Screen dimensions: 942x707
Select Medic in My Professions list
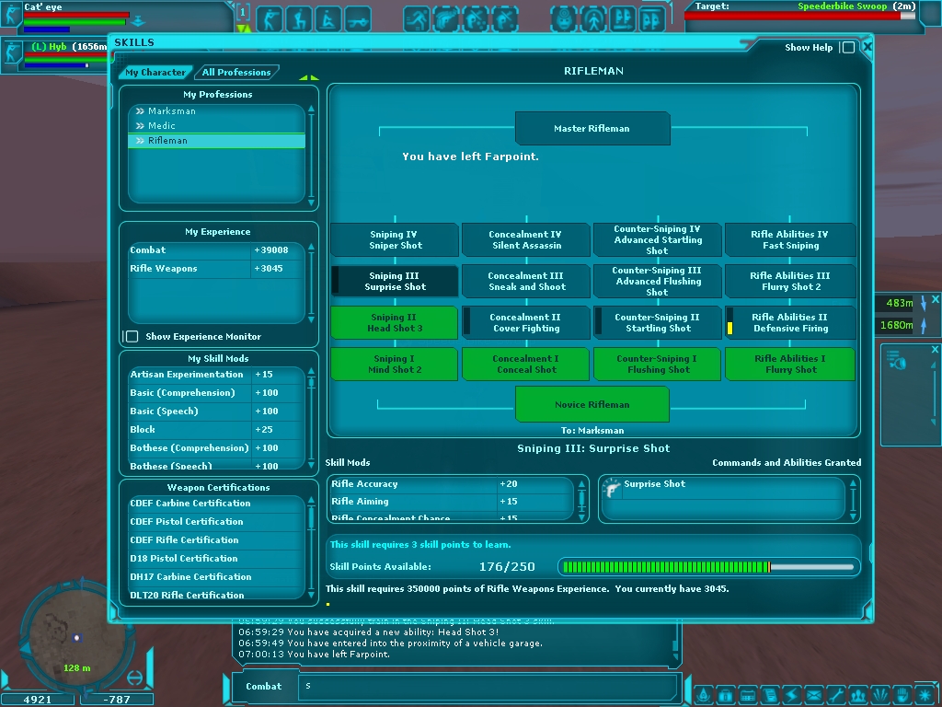pos(161,126)
